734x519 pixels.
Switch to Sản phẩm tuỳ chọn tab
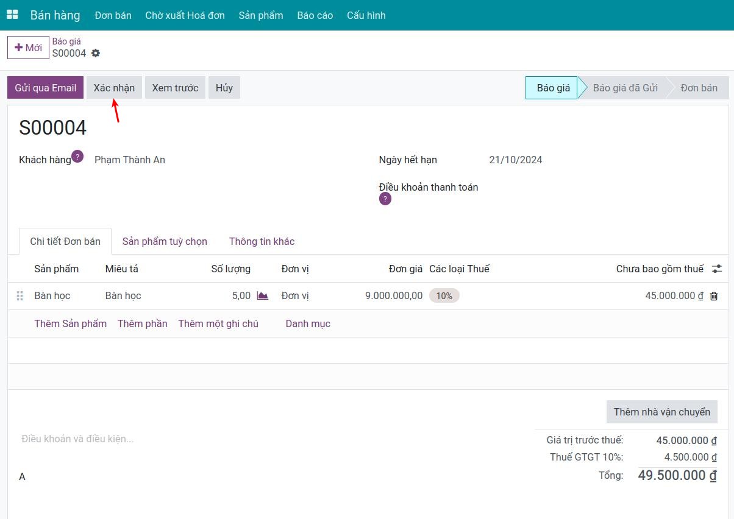(165, 241)
